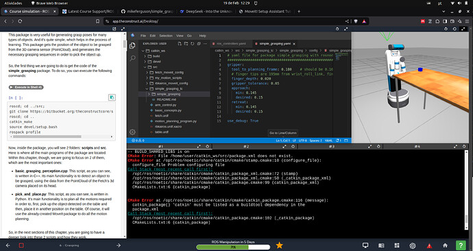Click the course progress bar showing 70%
The height and width of the screenshot is (251, 473).
[233, 247]
